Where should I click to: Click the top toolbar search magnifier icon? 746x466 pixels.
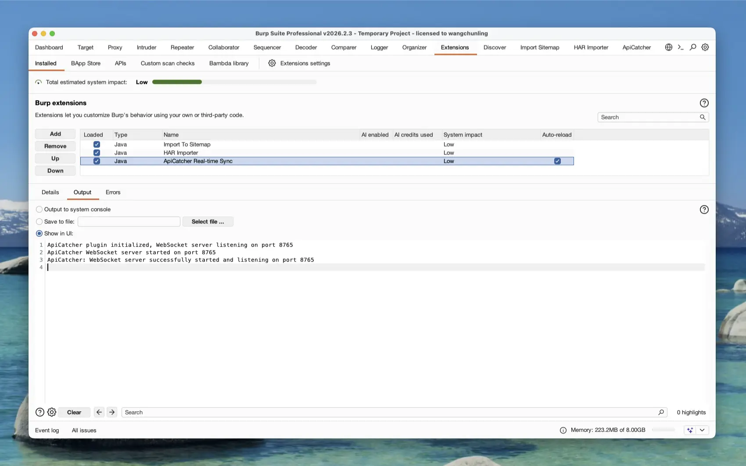tap(693, 47)
